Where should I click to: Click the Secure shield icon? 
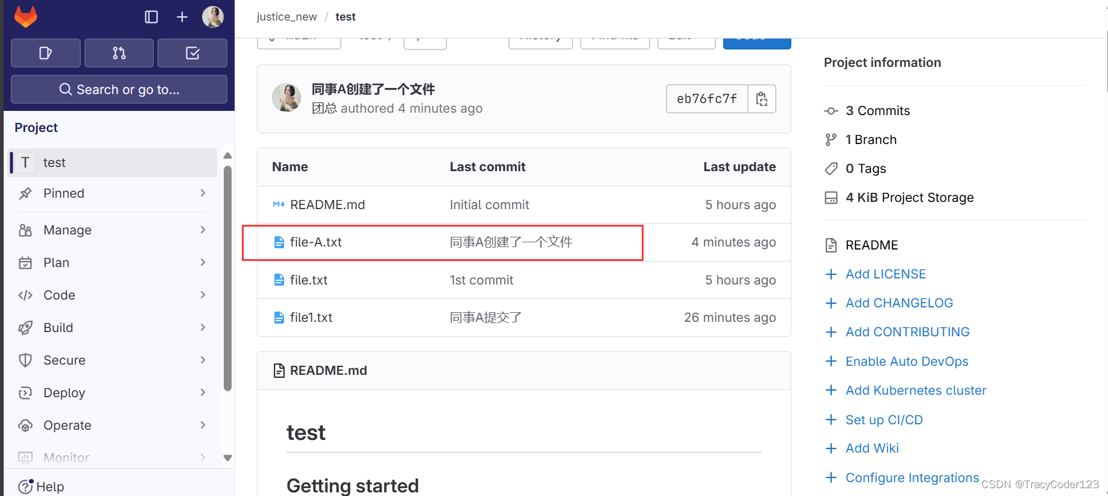tap(25, 360)
